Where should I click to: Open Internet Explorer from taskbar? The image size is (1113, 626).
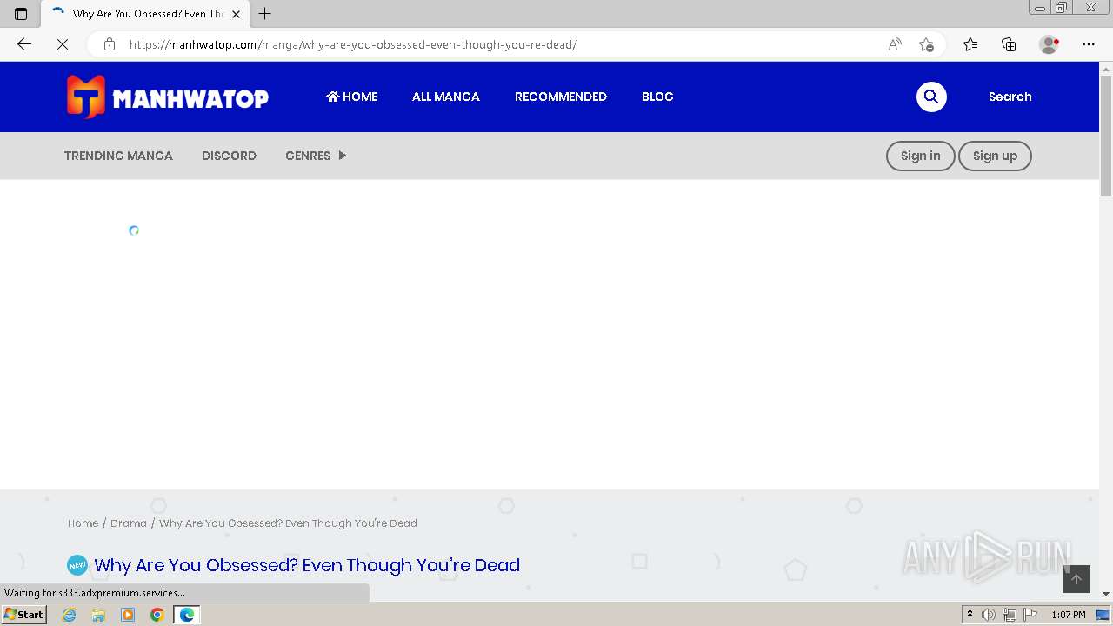[x=70, y=615]
